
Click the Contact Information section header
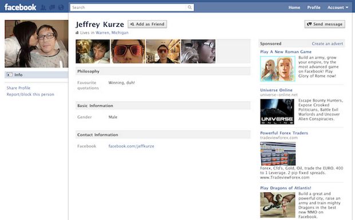tap(163, 135)
